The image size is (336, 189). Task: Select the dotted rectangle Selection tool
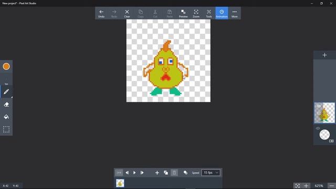[x=6, y=130]
